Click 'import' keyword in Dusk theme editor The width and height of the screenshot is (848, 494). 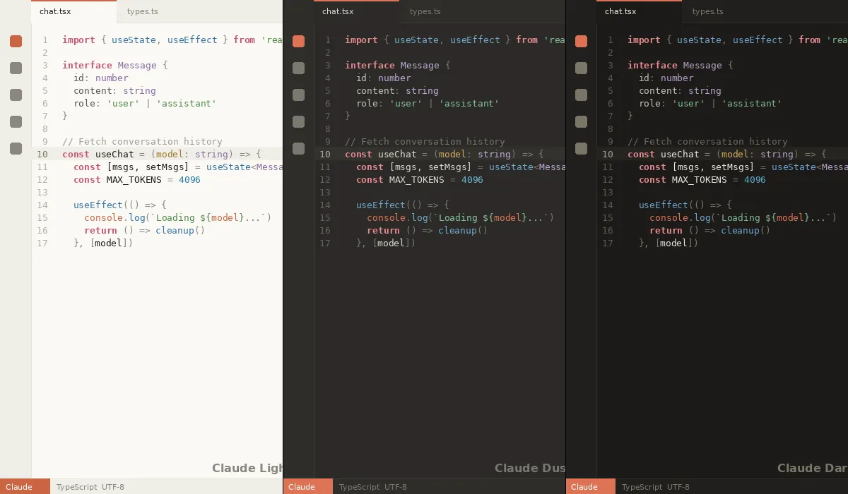click(x=361, y=40)
